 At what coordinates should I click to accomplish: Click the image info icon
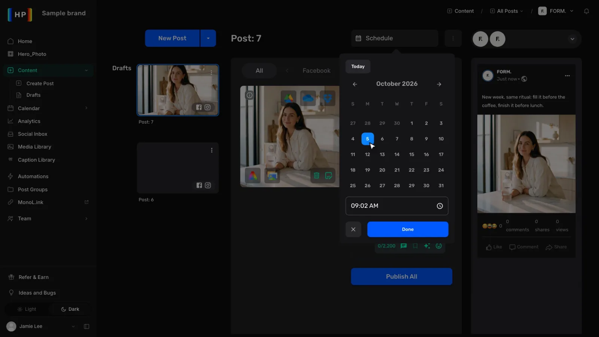pos(249,95)
